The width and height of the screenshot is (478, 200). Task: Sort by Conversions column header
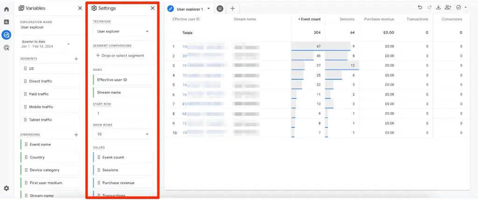coord(452,19)
